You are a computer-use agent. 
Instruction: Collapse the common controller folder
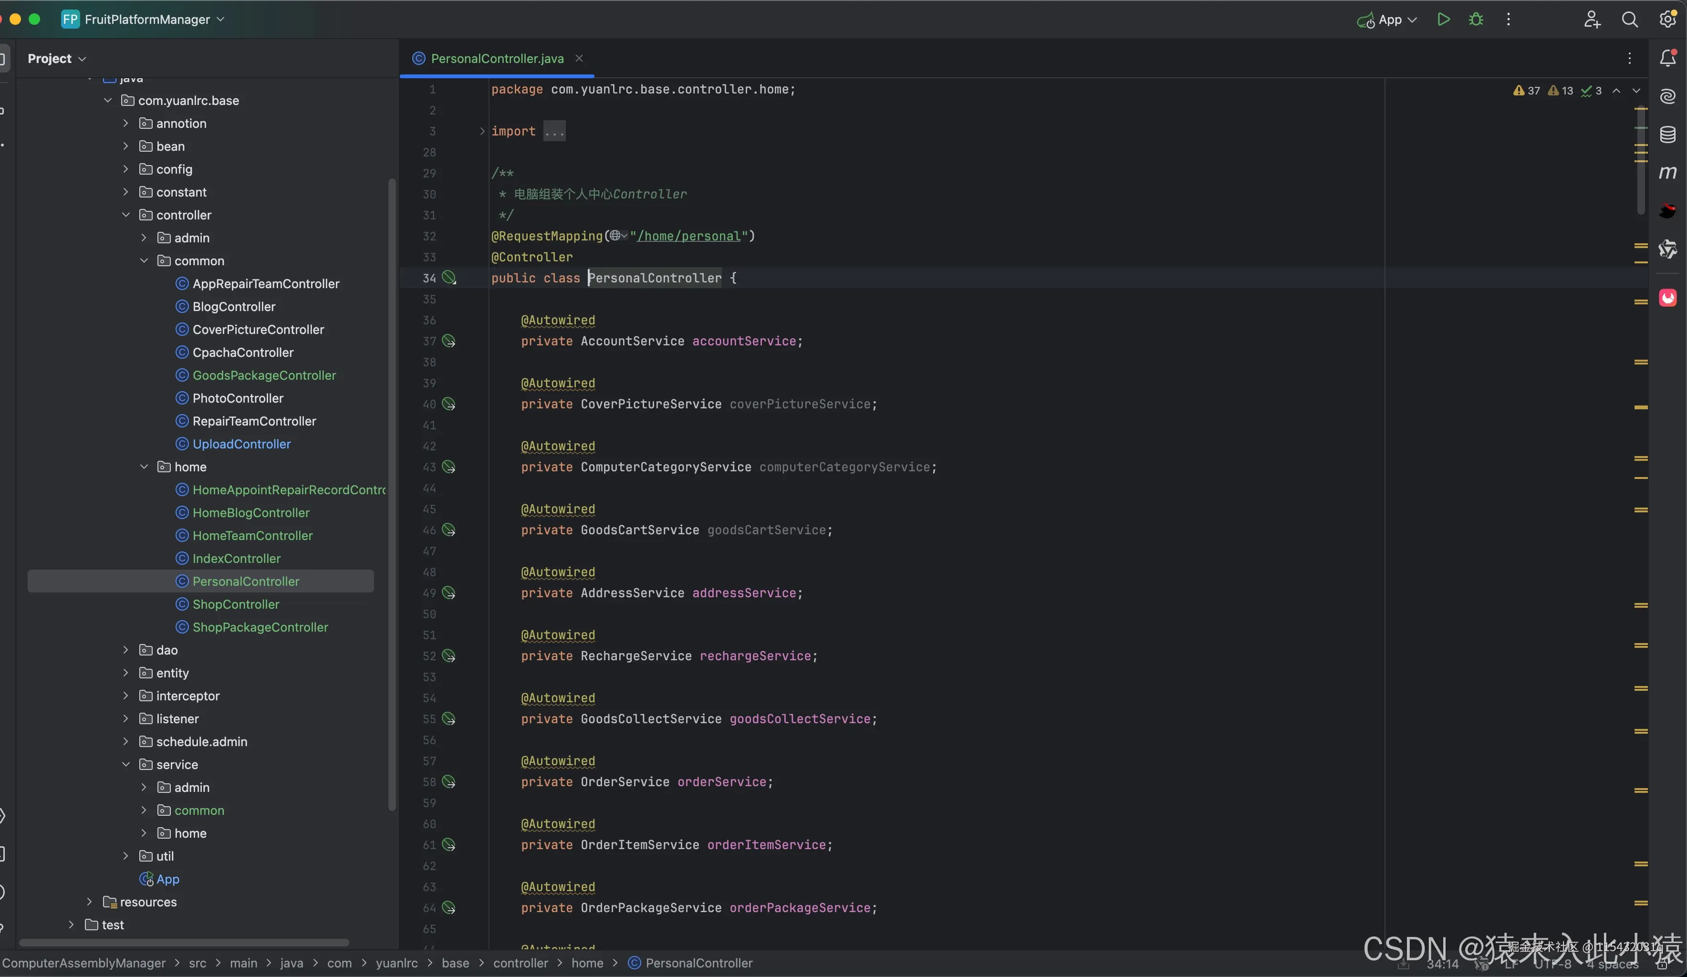point(144,261)
